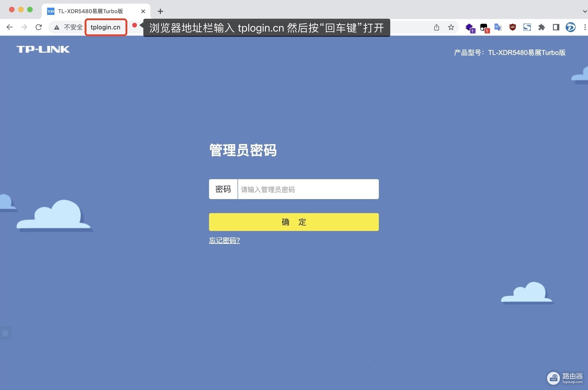Open the Extensions puzzle-piece menu
Screen dimensions: 588x390
click(x=541, y=27)
